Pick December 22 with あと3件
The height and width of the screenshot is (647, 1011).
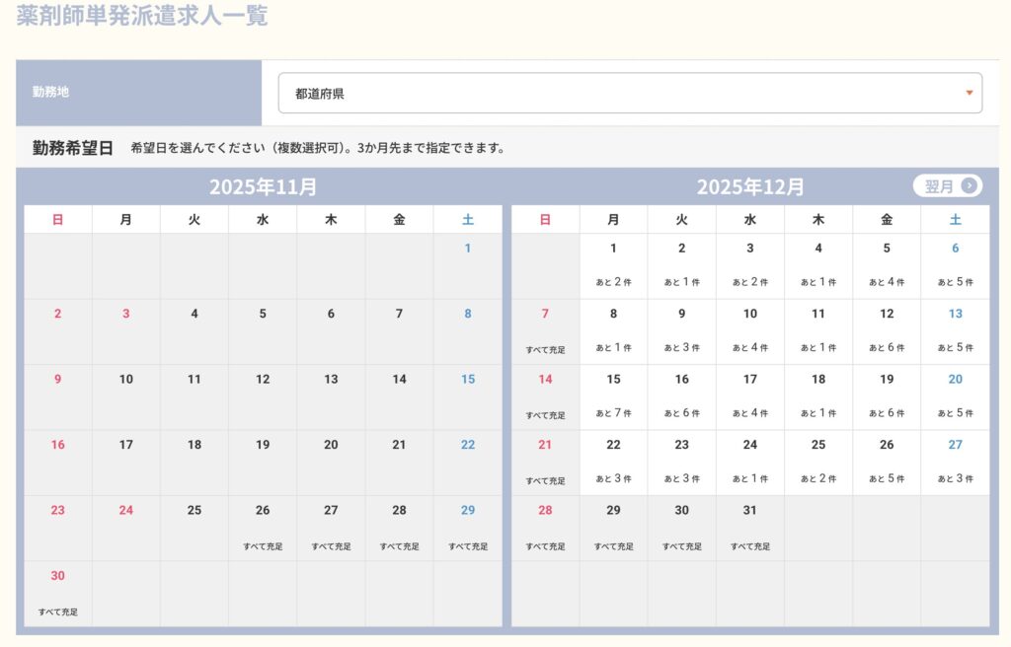[613, 462]
